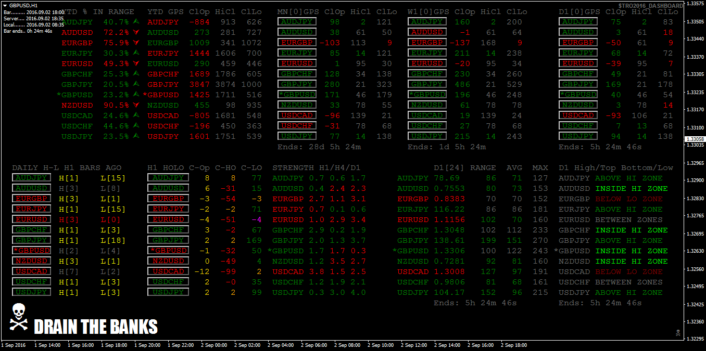Open the GBPUSD,H1 chart title dropdown triangle
The image size is (706, 351).
click(5, 5)
